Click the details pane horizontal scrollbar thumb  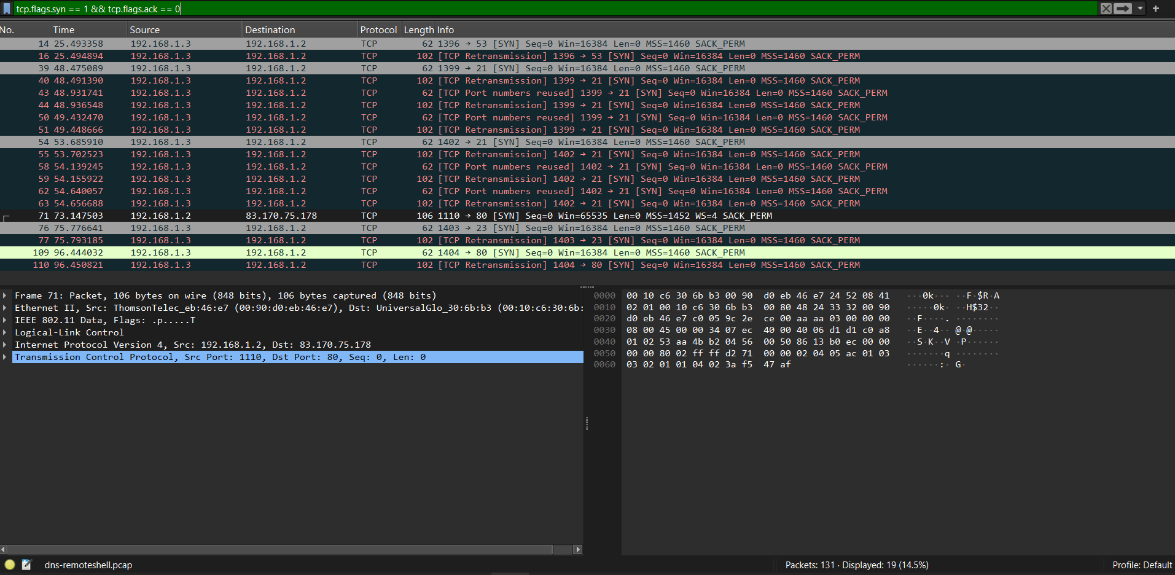click(280, 549)
